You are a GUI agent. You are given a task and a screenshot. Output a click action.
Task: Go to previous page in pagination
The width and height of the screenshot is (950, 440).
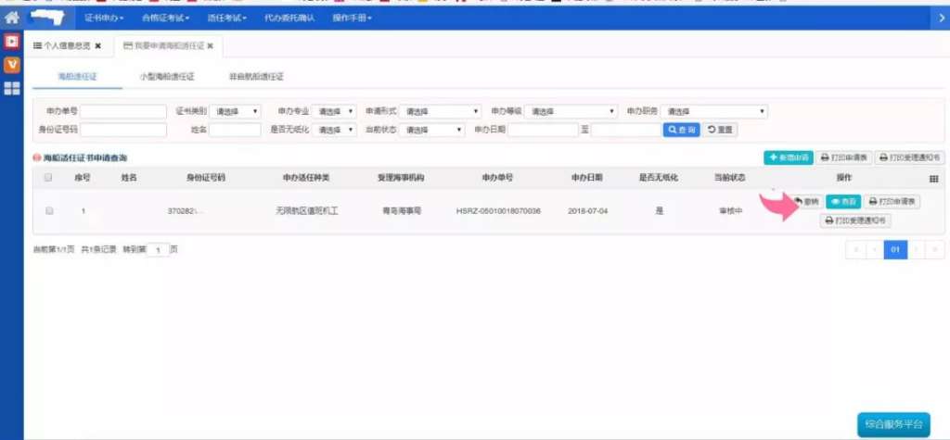[x=874, y=249]
